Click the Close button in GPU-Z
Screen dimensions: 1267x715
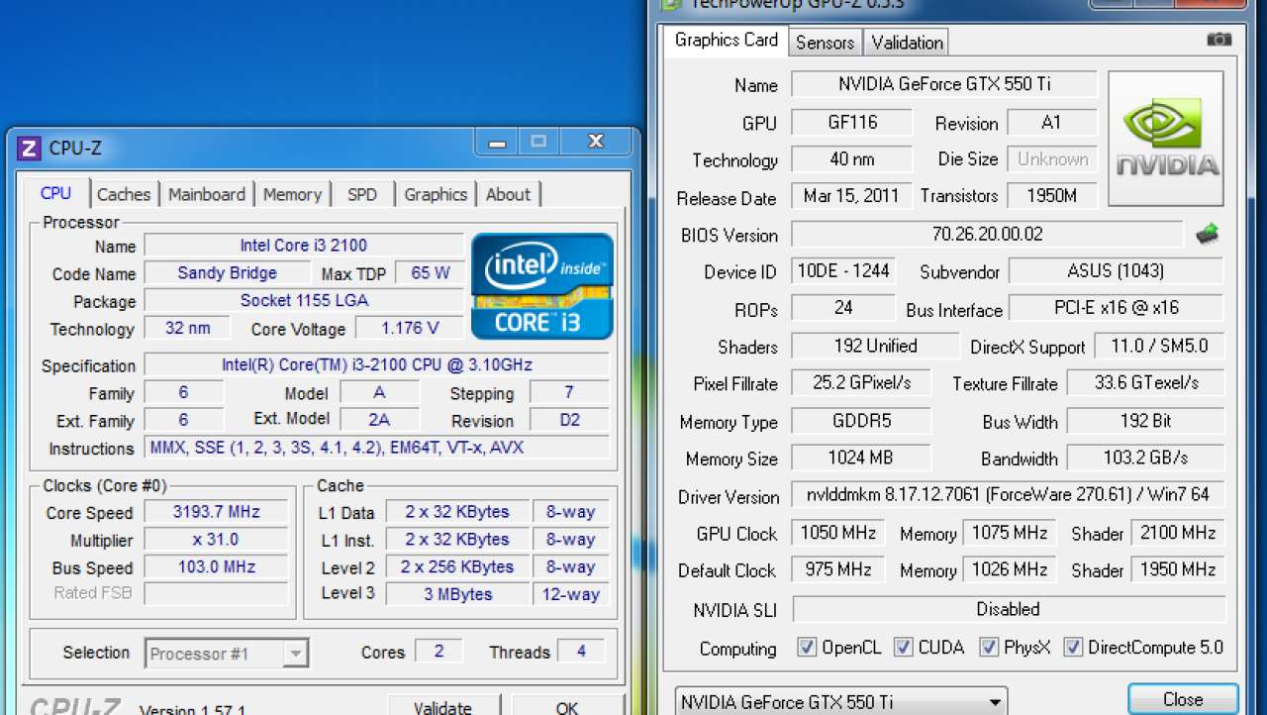1183,699
